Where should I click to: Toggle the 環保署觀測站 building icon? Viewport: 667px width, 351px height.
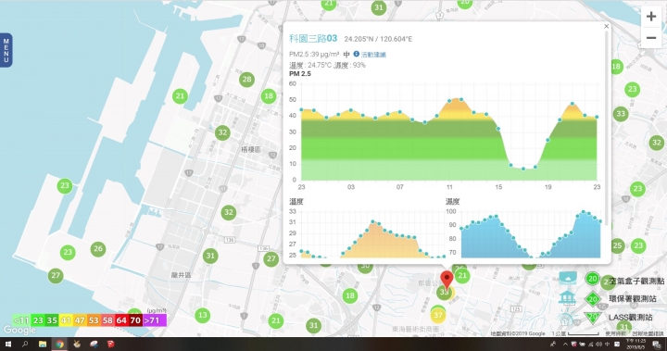(x=567, y=297)
